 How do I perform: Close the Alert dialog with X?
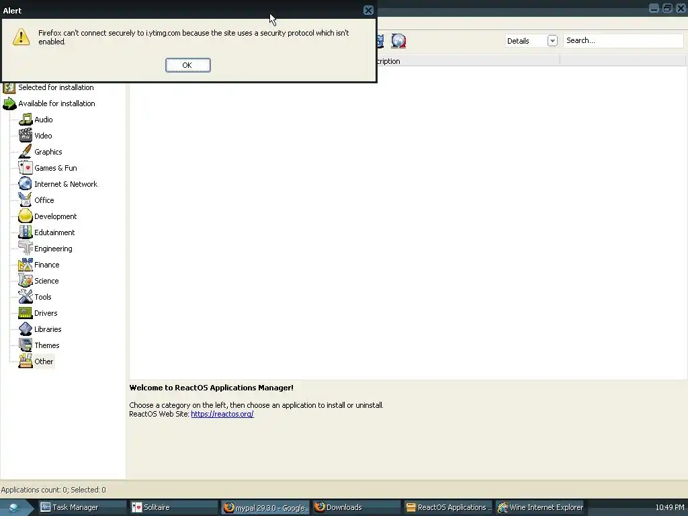[x=369, y=11]
